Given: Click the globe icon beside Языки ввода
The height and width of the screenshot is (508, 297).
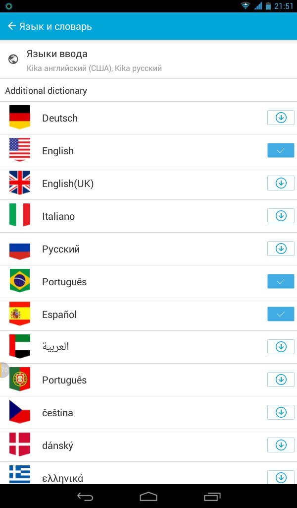Looking at the screenshot, I should tap(13, 60).
